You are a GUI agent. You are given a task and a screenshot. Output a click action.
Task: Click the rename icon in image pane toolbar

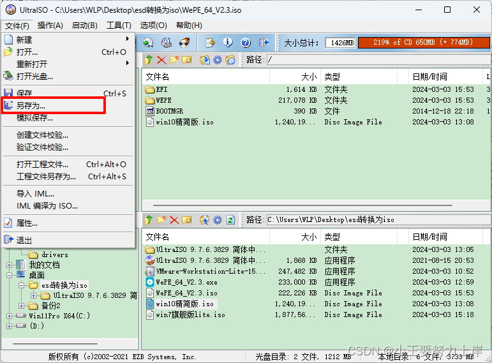187,59
